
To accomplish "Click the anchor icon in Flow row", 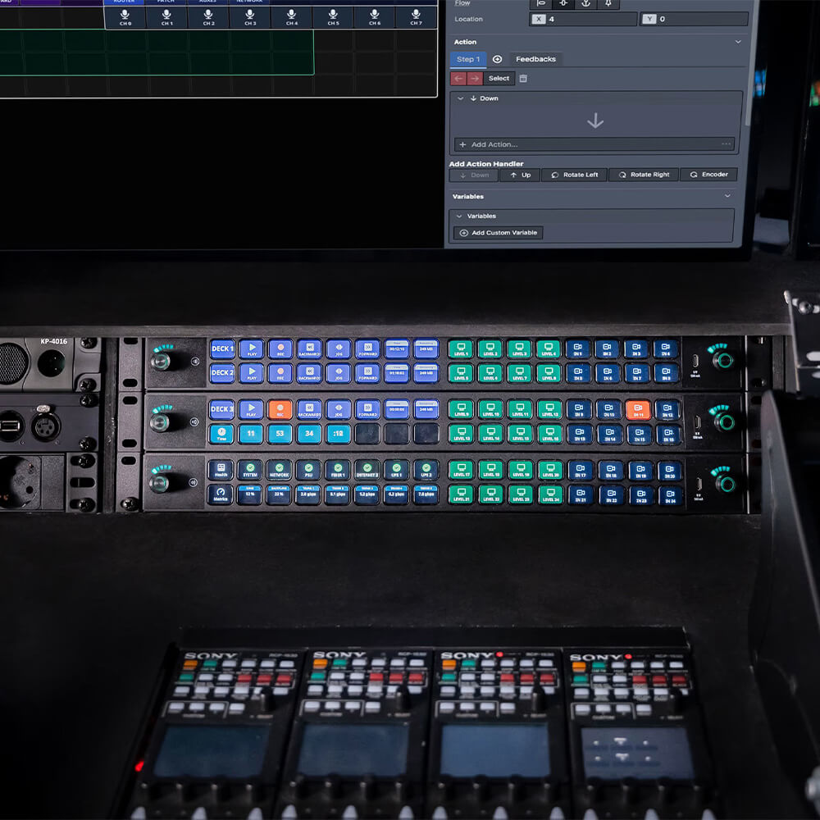I will click(585, 4).
